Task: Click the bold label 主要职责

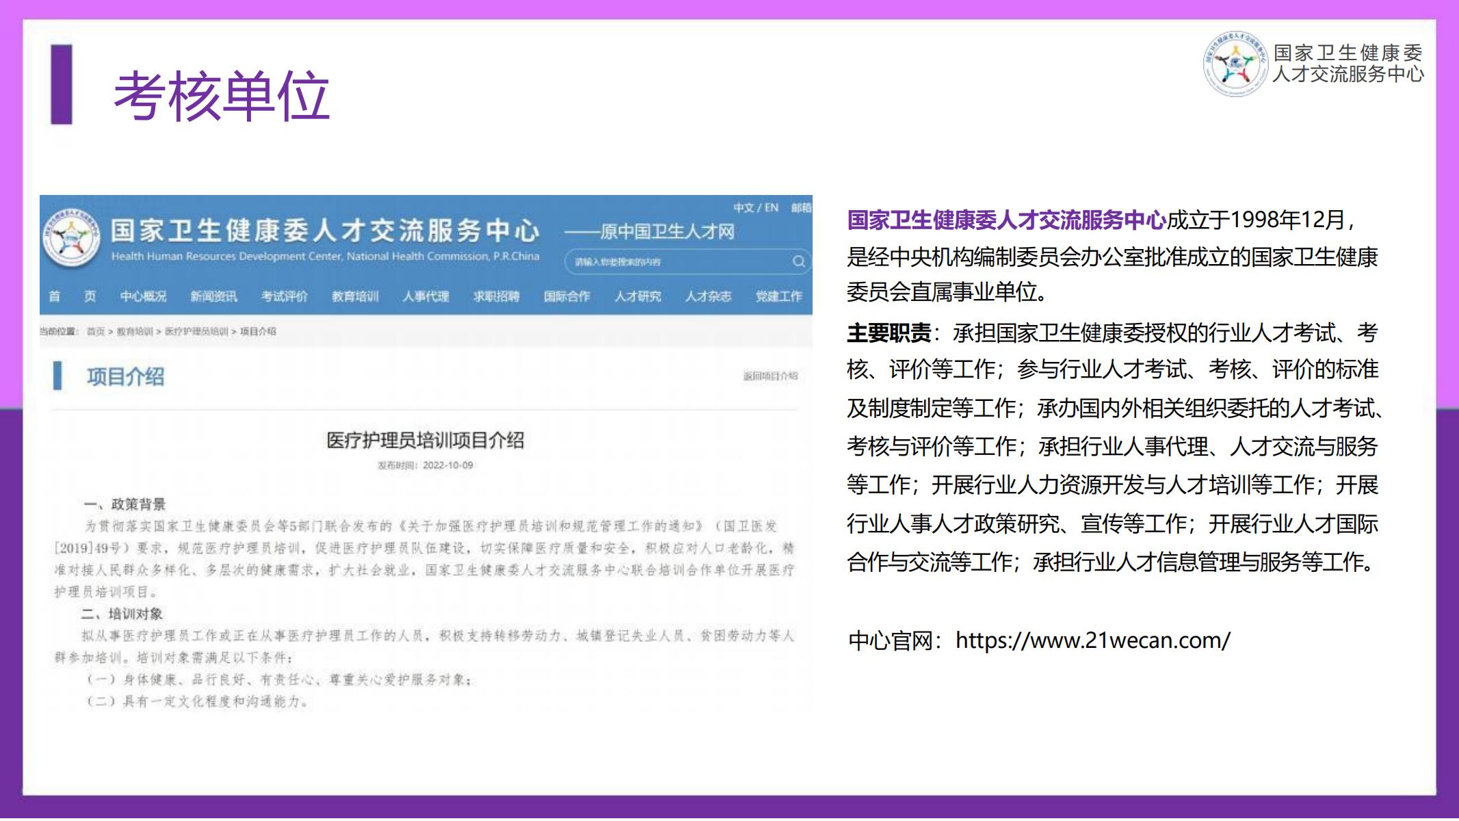Action: pyautogui.click(x=889, y=333)
